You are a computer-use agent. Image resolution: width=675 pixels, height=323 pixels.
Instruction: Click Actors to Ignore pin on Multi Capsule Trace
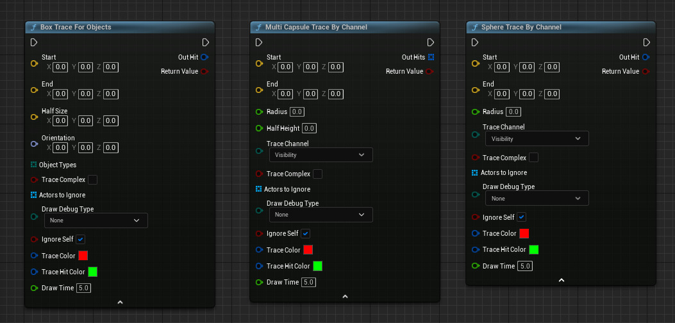(259, 189)
